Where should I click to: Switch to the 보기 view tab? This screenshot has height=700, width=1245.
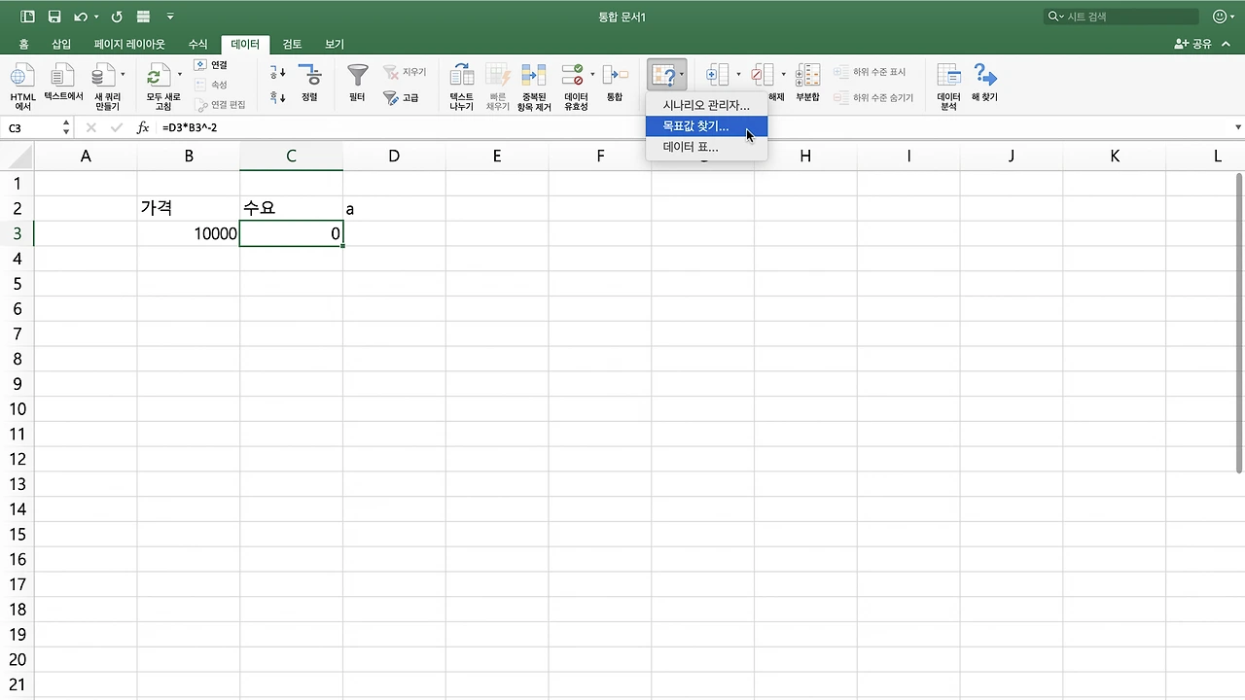tap(335, 44)
